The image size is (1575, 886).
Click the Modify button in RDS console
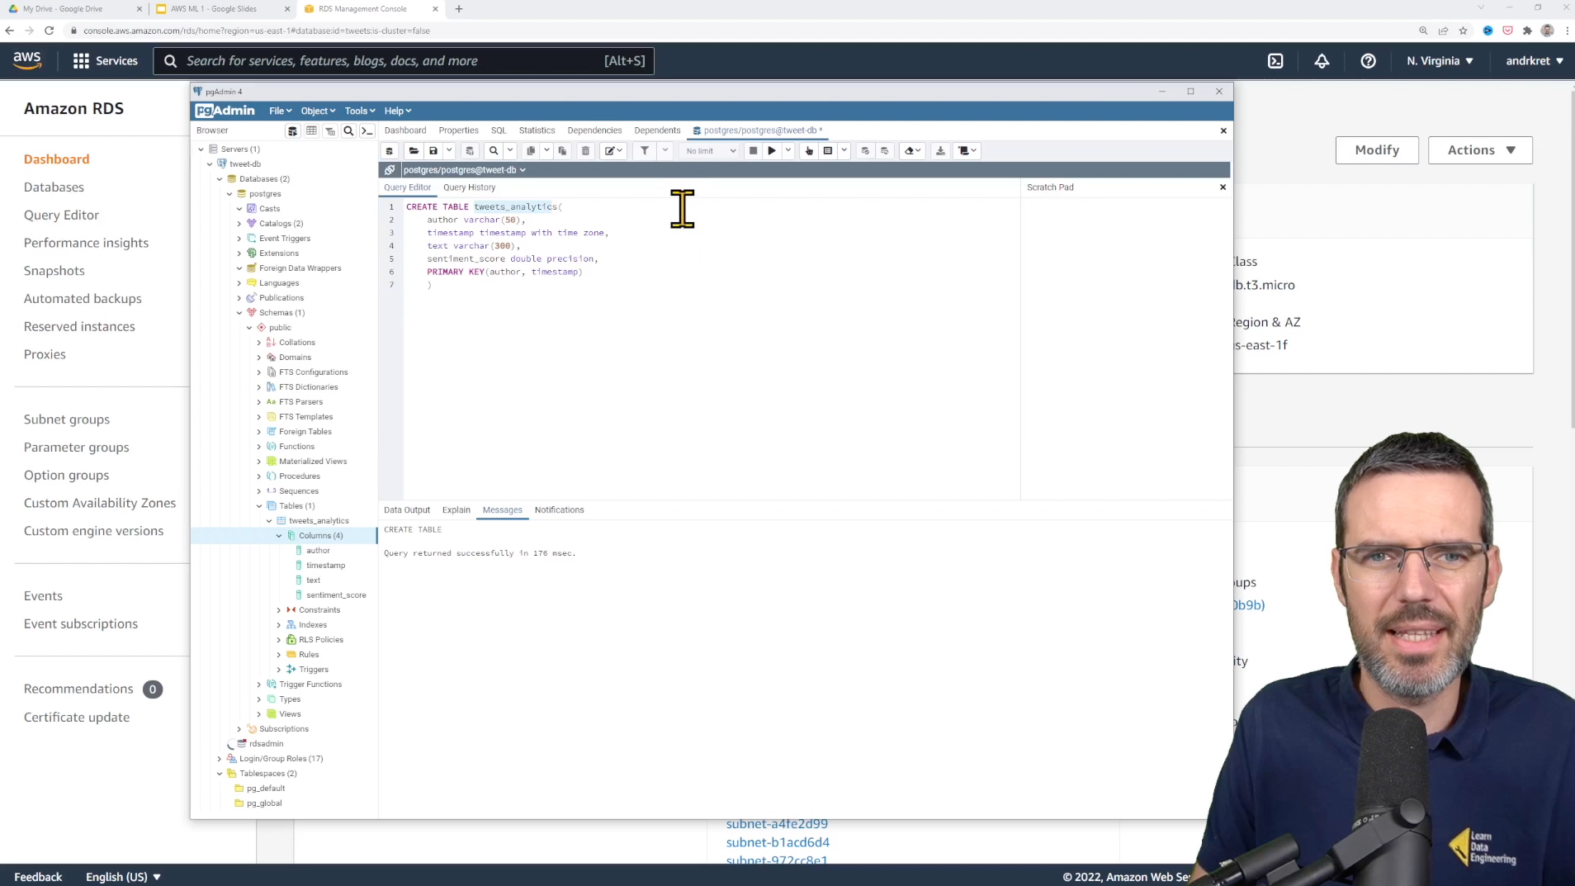[1377, 150]
